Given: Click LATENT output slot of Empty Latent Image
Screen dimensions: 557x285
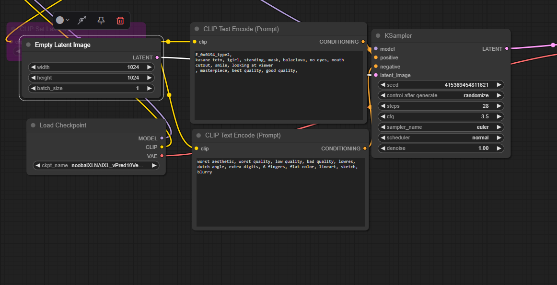Looking at the screenshot, I should click(x=157, y=57).
